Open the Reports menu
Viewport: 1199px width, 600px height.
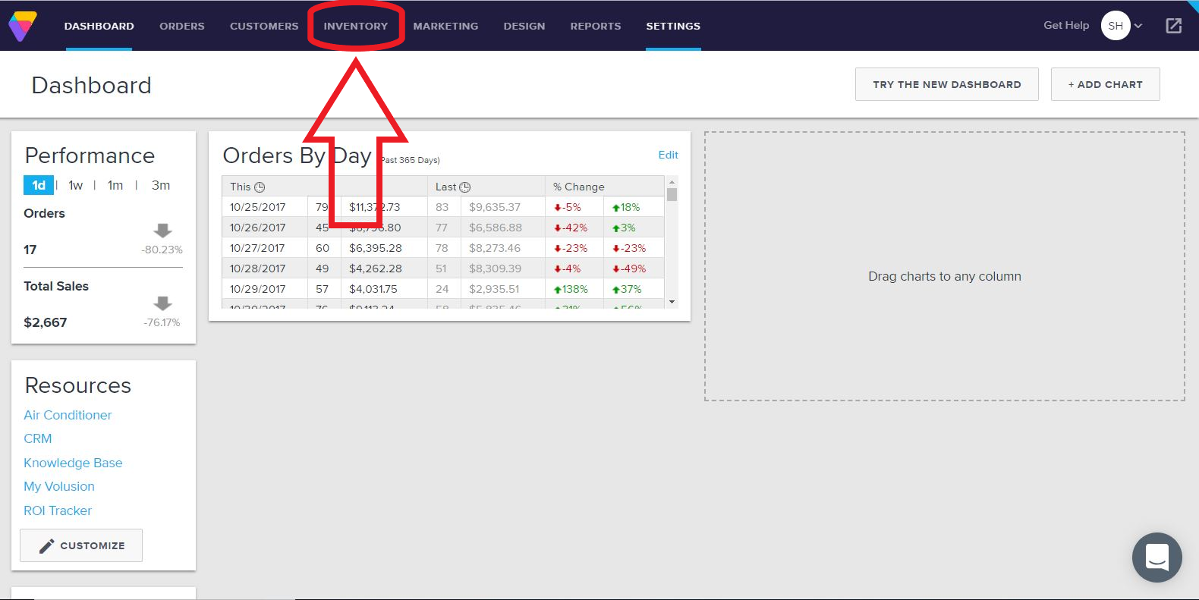pyautogui.click(x=596, y=26)
